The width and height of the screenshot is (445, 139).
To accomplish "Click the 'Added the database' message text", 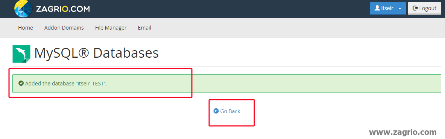I will tap(66, 84).
